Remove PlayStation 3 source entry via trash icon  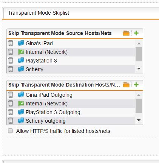click(11, 61)
